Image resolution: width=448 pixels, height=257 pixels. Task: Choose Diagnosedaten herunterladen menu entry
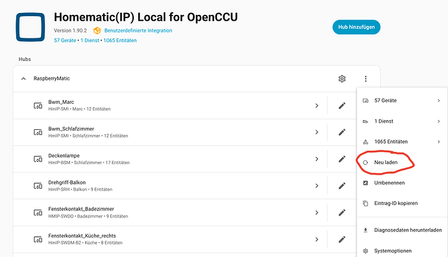pos(403,230)
